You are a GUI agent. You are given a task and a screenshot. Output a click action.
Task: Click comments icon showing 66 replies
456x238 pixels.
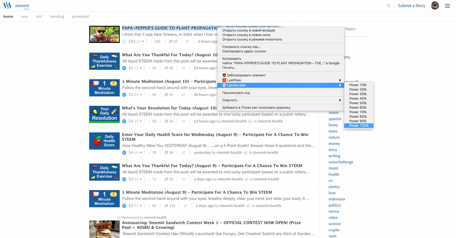166,68
